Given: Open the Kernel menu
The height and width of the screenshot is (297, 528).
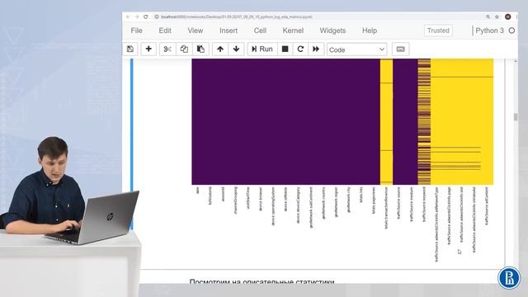Looking at the screenshot, I should pos(293,31).
